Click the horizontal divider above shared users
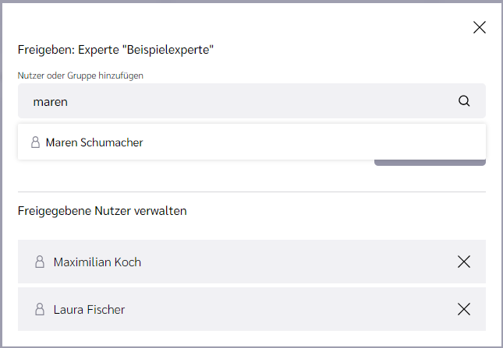 [x=251, y=192]
